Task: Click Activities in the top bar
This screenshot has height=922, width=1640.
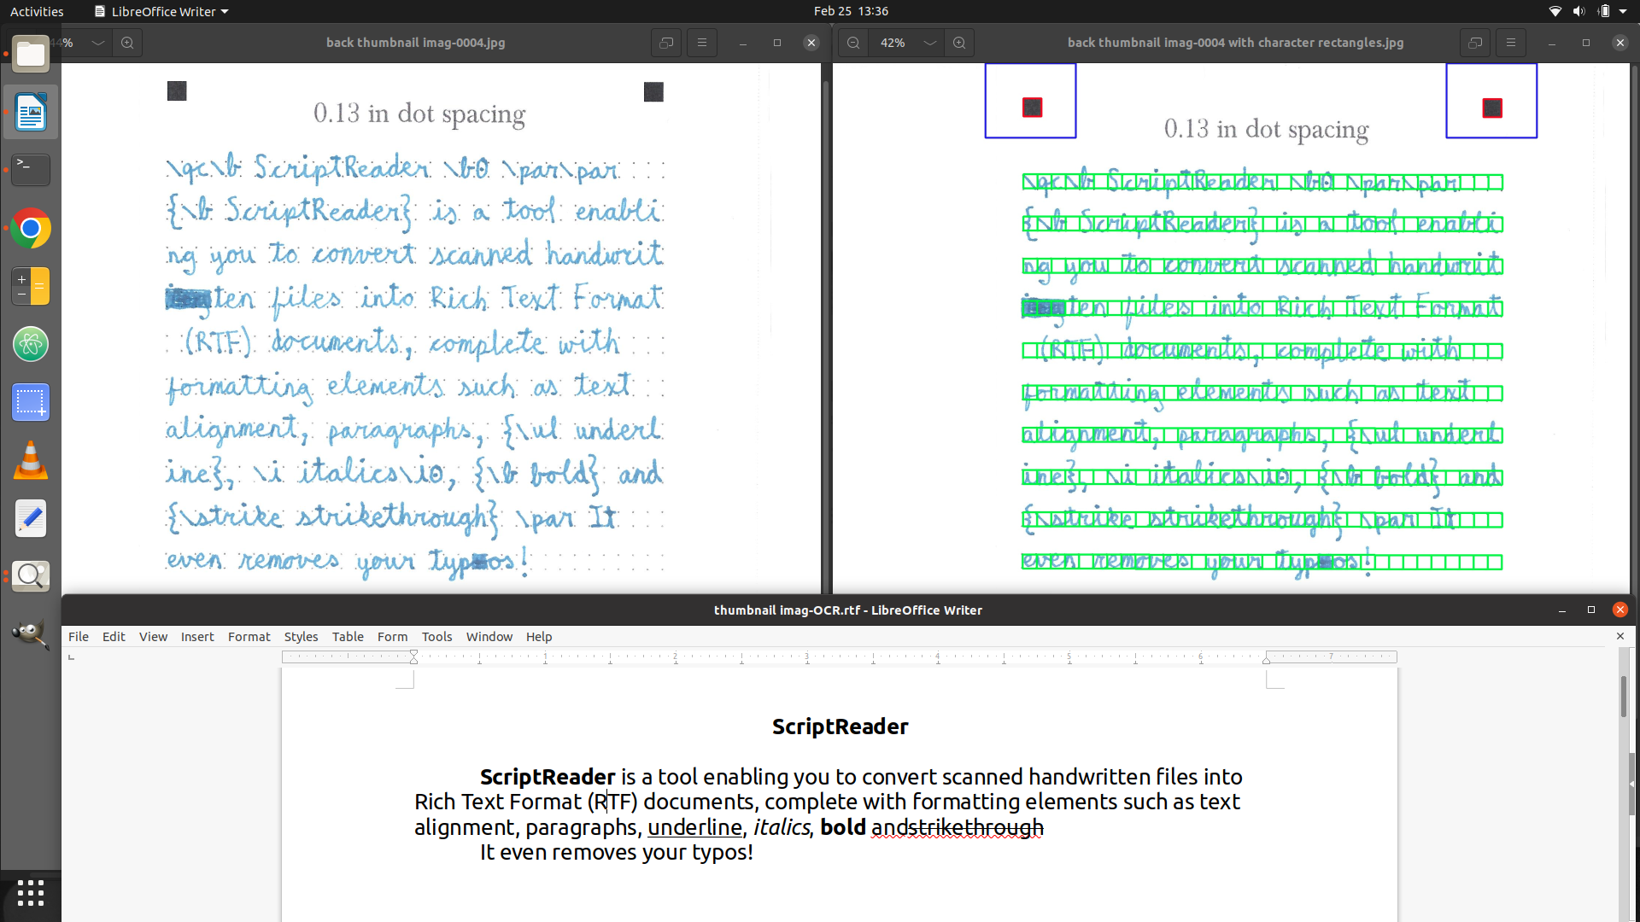Action: tap(37, 11)
